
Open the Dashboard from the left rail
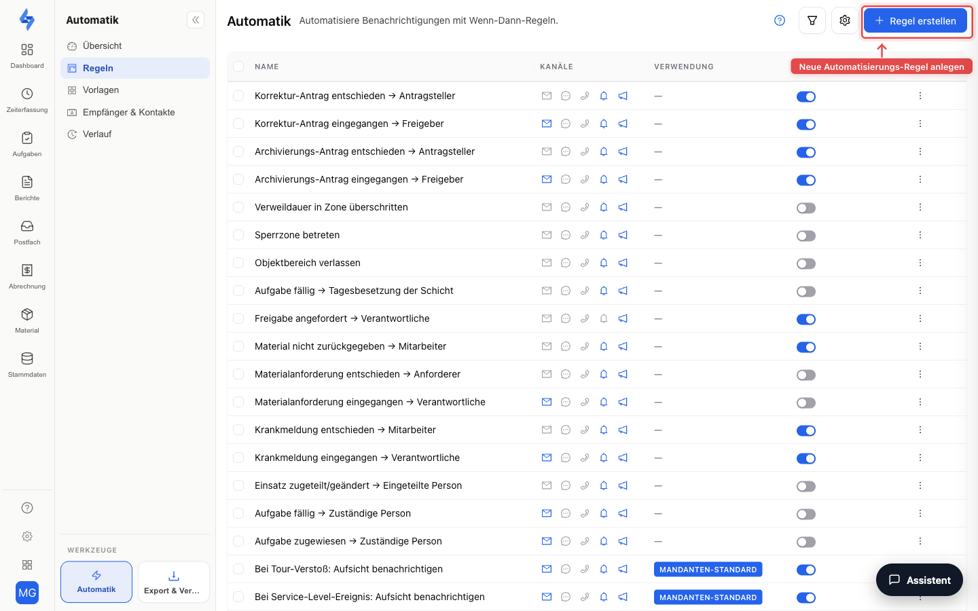pyautogui.click(x=27, y=56)
